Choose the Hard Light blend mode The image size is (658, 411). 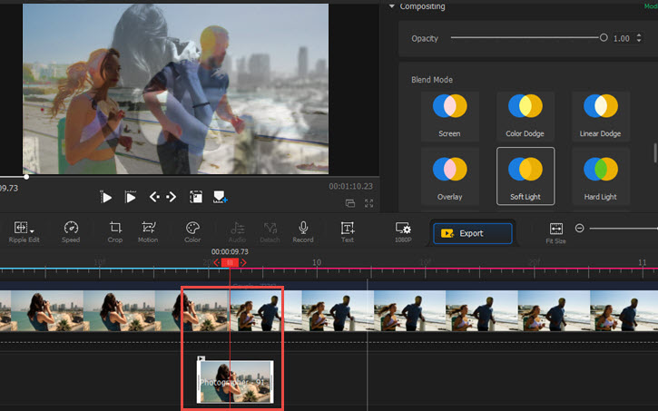click(x=600, y=175)
